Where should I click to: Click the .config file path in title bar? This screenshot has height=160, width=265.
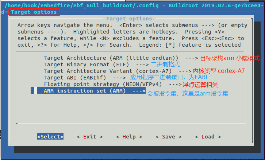pos(81,5)
